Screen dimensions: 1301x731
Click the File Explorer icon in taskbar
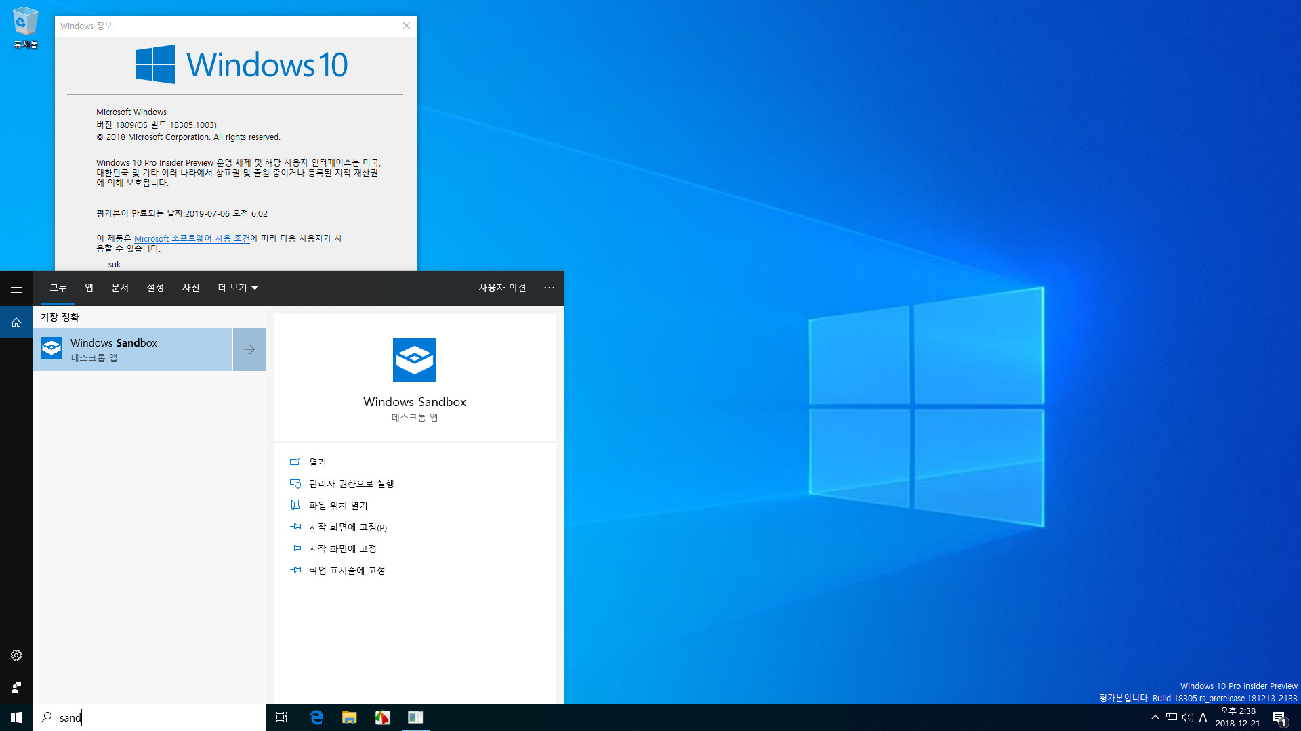(348, 717)
